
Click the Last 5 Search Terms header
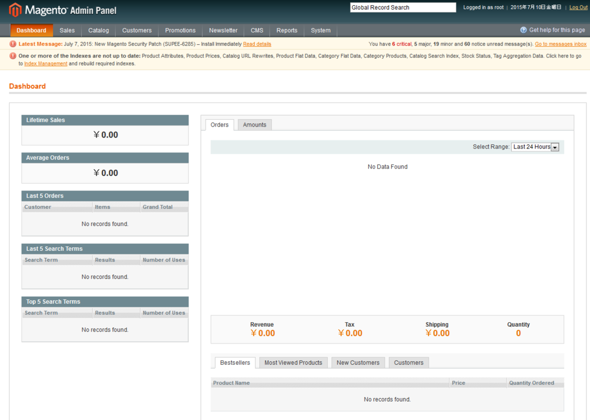(105, 249)
